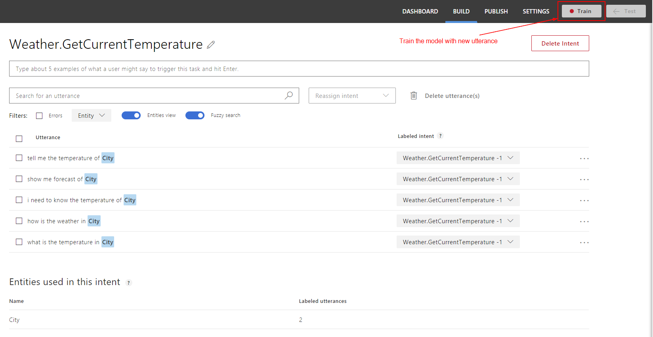The width and height of the screenshot is (653, 337).
Task: Open the Reassign intent dropdown
Action: click(x=352, y=96)
